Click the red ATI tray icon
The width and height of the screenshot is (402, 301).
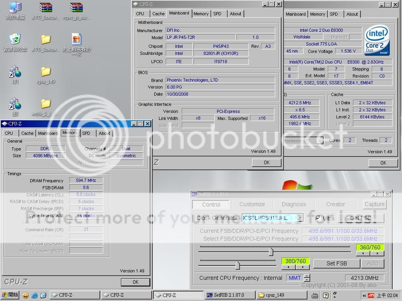371,296
